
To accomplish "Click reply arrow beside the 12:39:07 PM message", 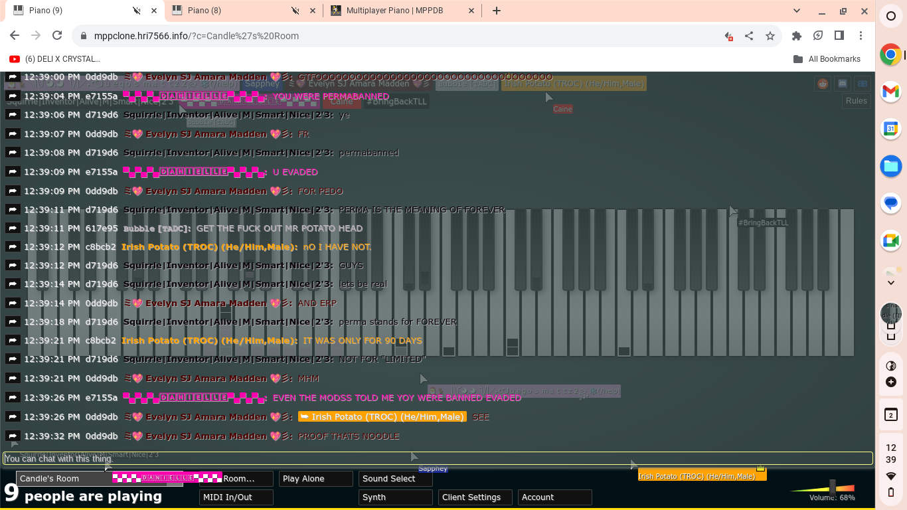I will [x=13, y=133].
